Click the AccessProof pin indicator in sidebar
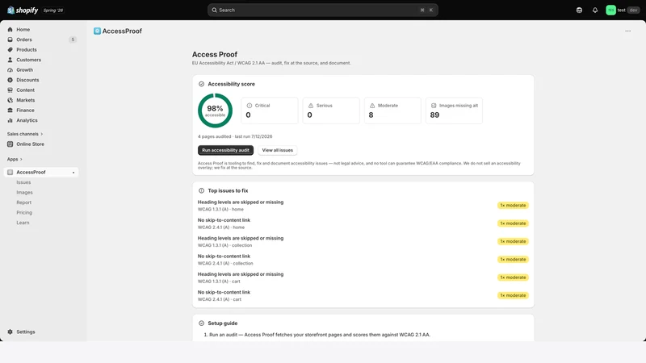This screenshot has width=646, height=363. tap(73, 173)
